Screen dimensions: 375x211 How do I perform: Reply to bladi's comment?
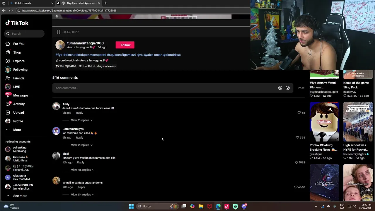pos(81,162)
